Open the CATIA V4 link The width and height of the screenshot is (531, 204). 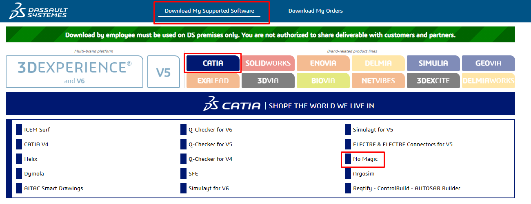click(36, 144)
